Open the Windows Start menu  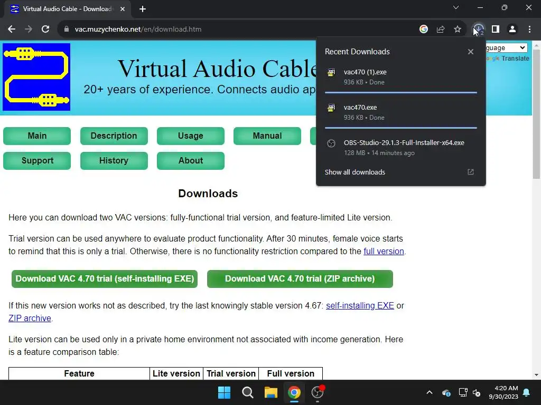[224, 392]
